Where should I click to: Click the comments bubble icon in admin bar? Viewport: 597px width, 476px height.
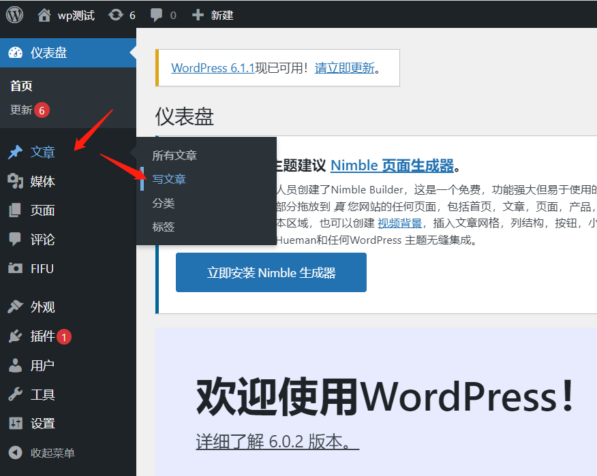[x=156, y=15]
